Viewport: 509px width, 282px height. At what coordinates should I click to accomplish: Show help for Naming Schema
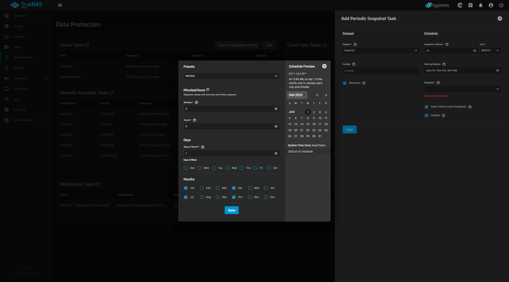point(444,64)
